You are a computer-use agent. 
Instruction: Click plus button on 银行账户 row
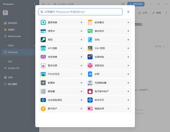81,109
